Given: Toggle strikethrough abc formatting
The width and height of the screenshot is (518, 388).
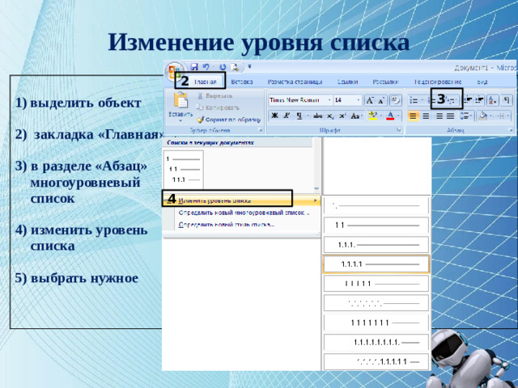Looking at the screenshot, I should [318, 116].
